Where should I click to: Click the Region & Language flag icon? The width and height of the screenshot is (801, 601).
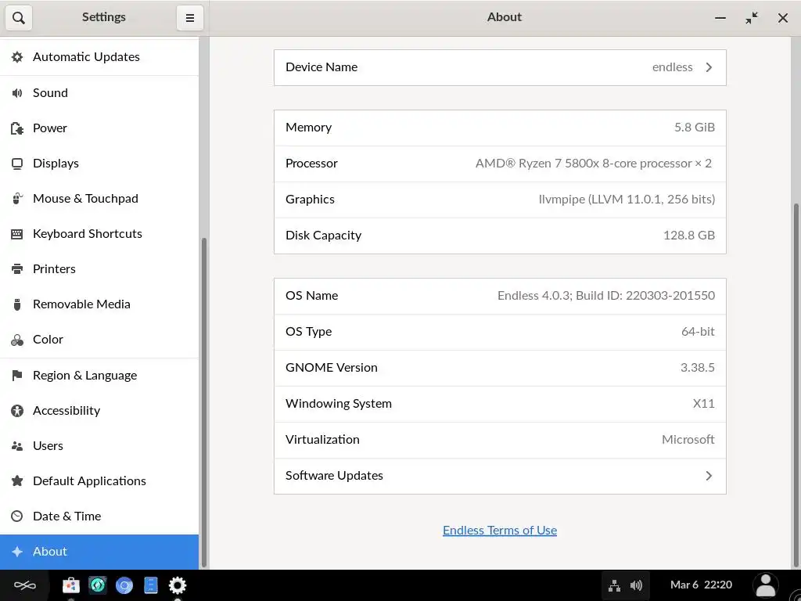(x=17, y=376)
